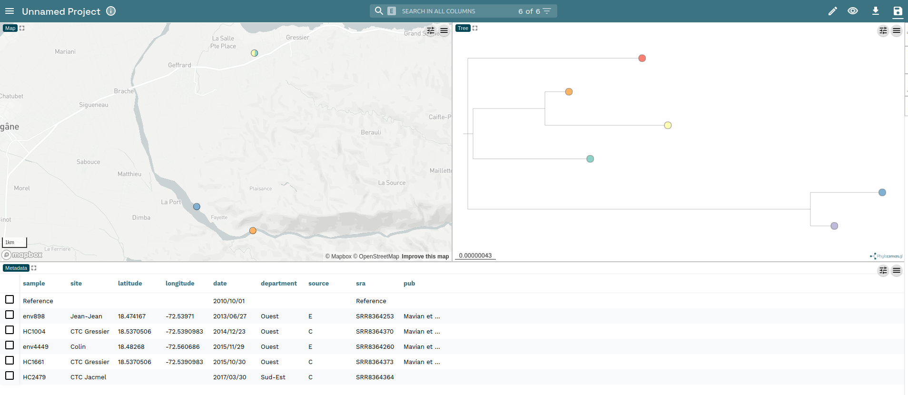Click the pencil edit icon
This screenshot has width=908, height=395.
(x=832, y=11)
